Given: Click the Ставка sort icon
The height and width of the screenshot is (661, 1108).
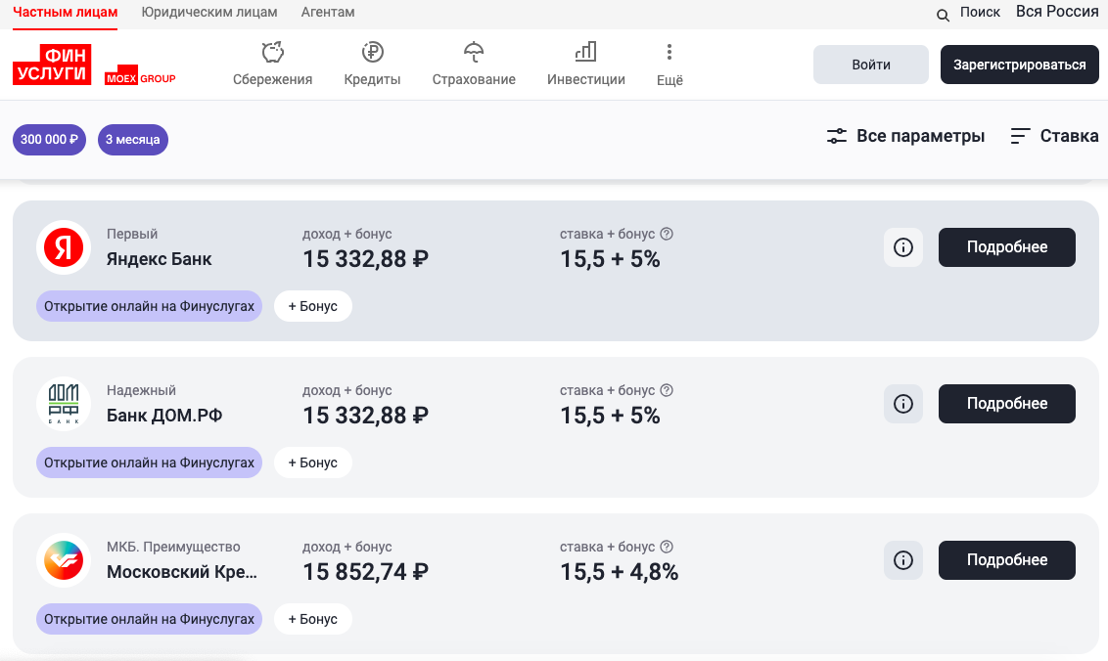Looking at the screenshot, I should tap(1020, 136).
